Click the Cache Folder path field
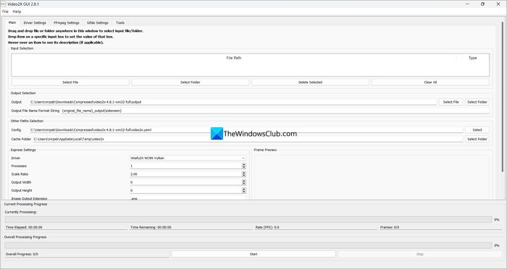507x269 pixels. [248, 139]
